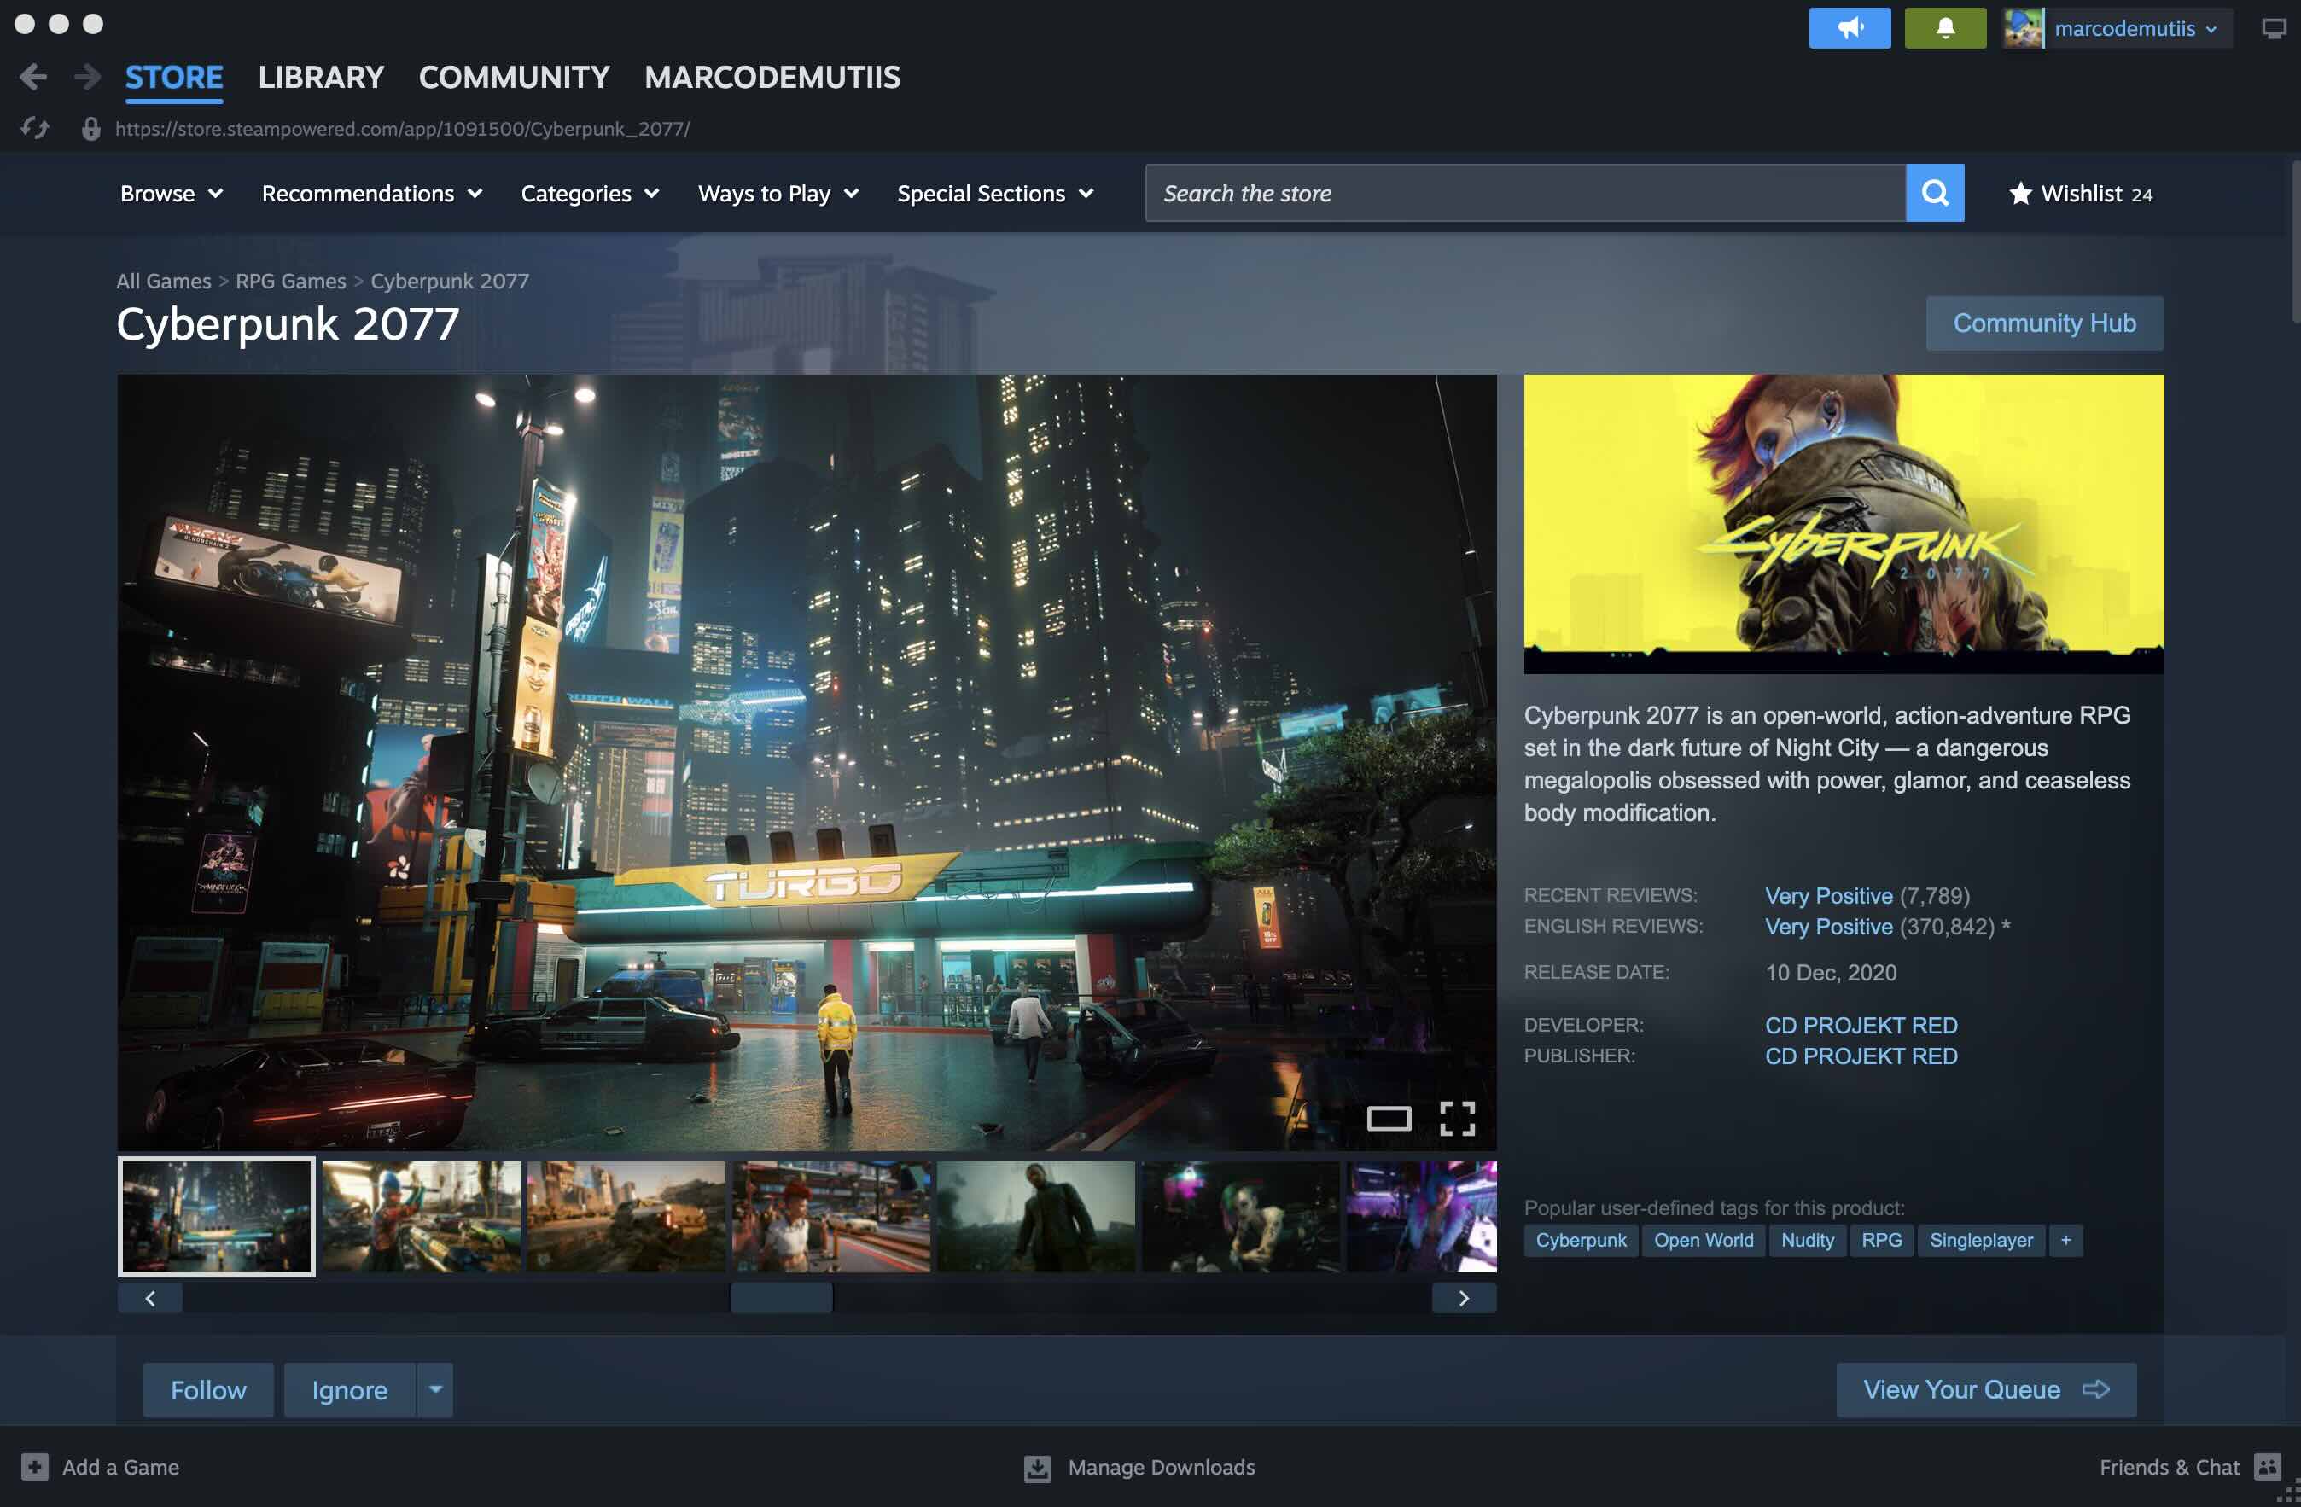Click the Big Picture monitor icon
This screenshot has width=2301, height=1507.
[x=2273, y=28]
